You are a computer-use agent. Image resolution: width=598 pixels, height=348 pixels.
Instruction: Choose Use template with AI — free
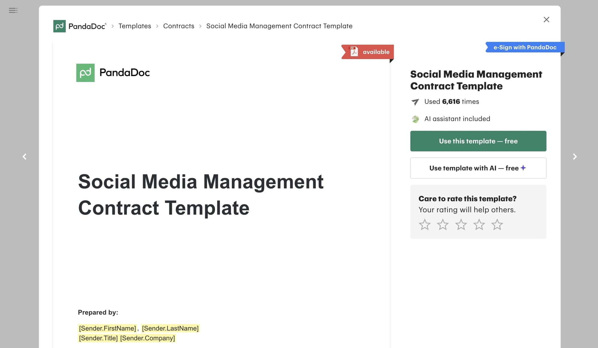click(x=478, y=168)
